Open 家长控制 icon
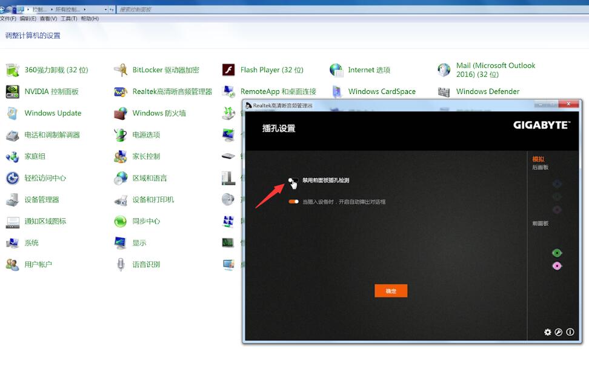 (x=121, y=156)
